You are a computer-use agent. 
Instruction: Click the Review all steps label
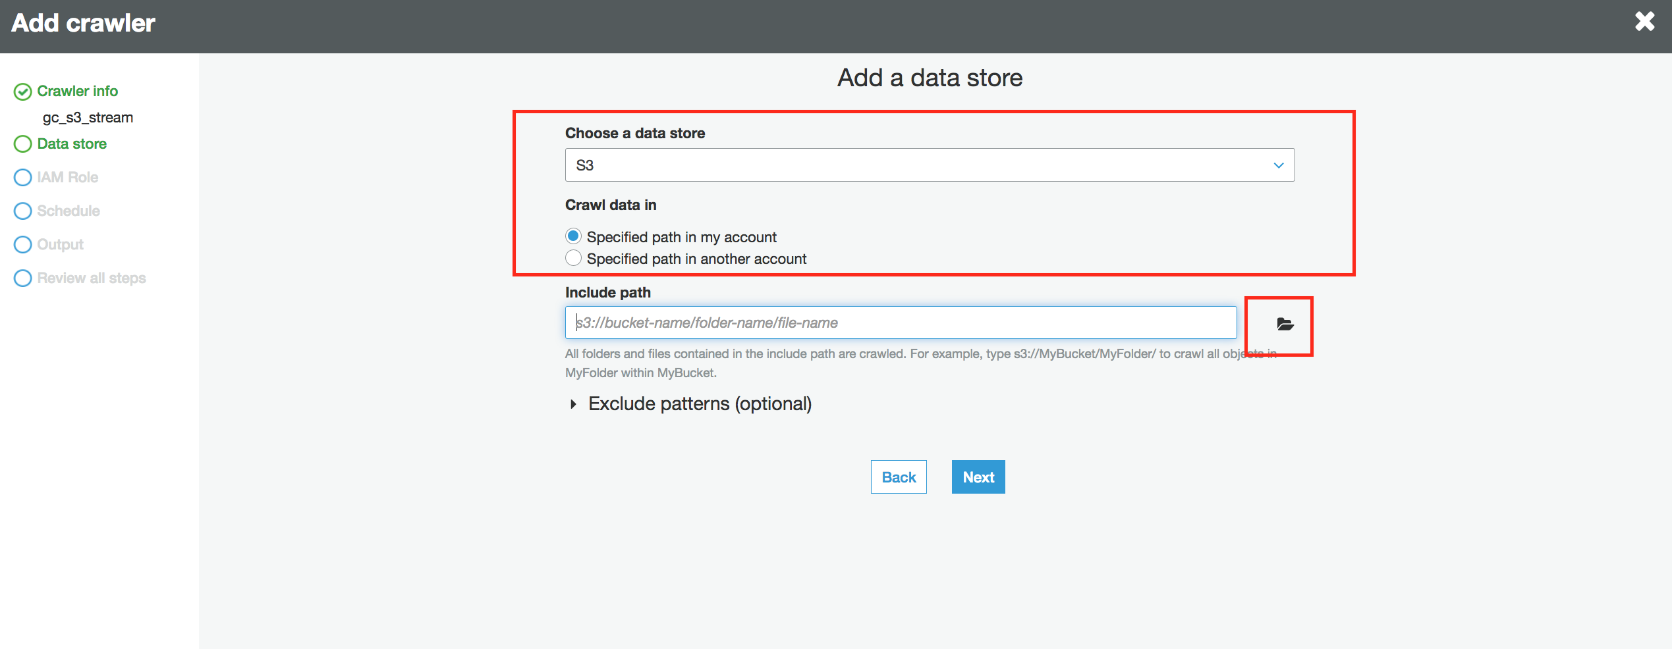(x=92, y=278)
